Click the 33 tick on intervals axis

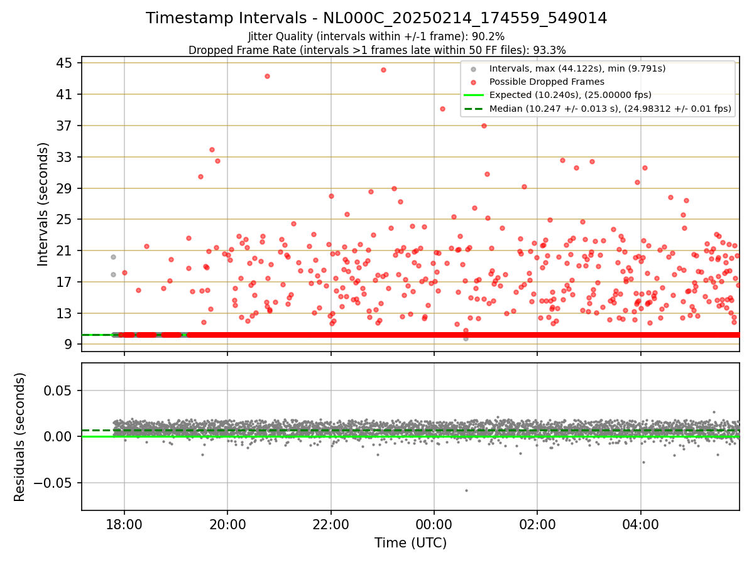click(x=65, y=157)
